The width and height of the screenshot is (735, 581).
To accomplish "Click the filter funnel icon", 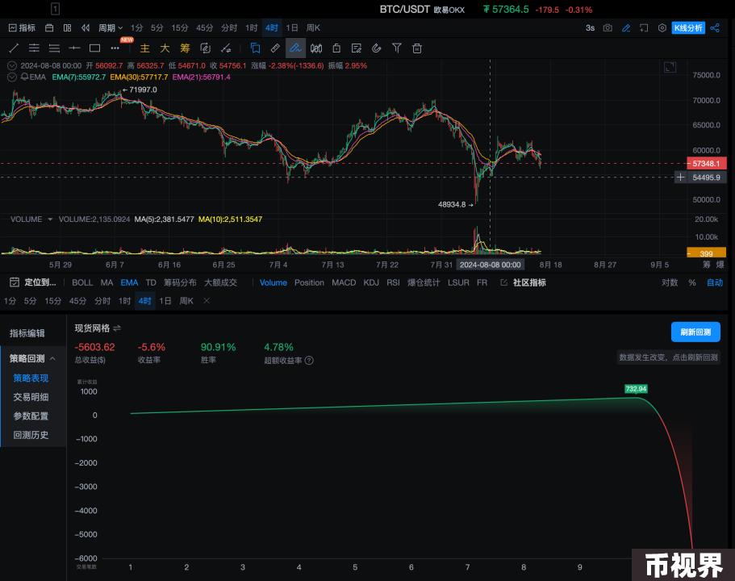I will point(397,48).
